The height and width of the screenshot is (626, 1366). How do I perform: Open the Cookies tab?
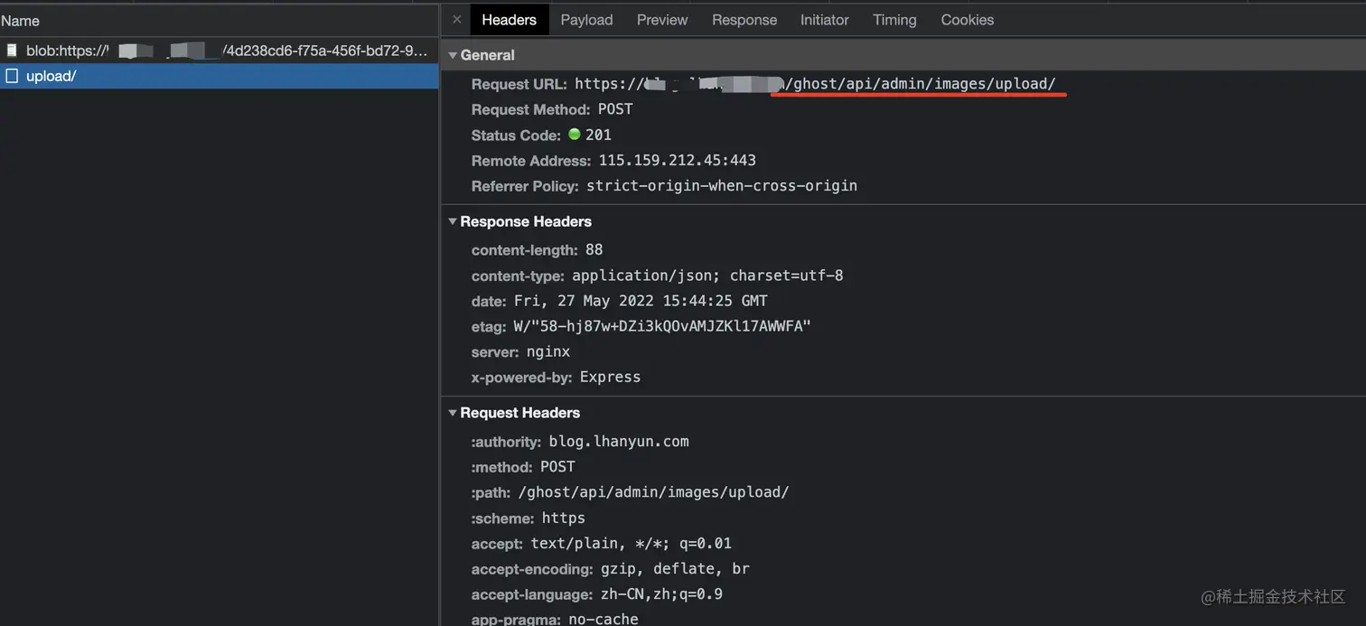click(967, 20)
